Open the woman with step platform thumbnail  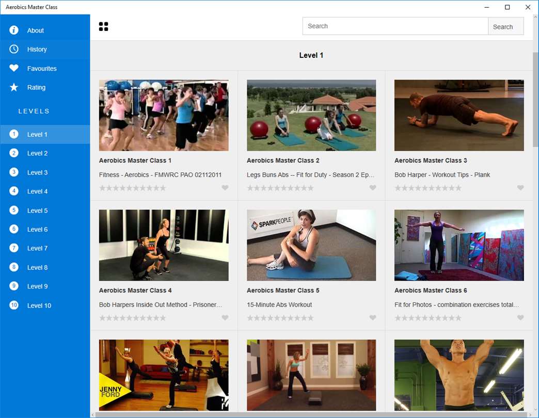pyautogui.click(x=311, y=375)
